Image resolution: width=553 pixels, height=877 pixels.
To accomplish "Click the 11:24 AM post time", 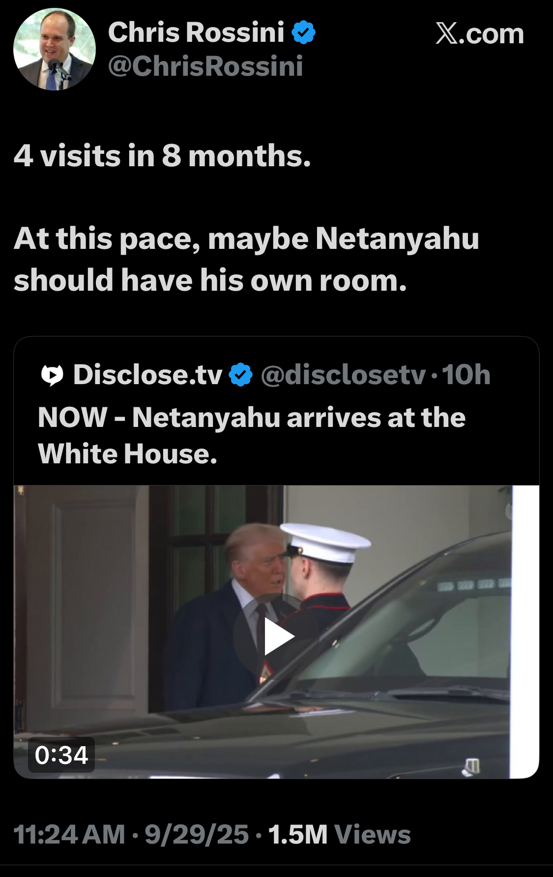I will tap(69, 835).
